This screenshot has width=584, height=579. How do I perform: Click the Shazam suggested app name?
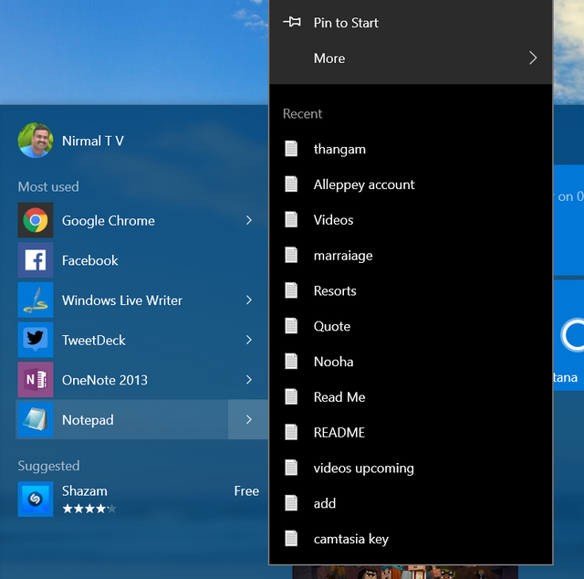85,491
